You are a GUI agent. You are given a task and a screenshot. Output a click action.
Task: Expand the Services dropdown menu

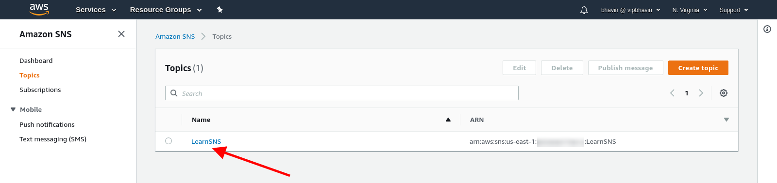pos(96,10)
